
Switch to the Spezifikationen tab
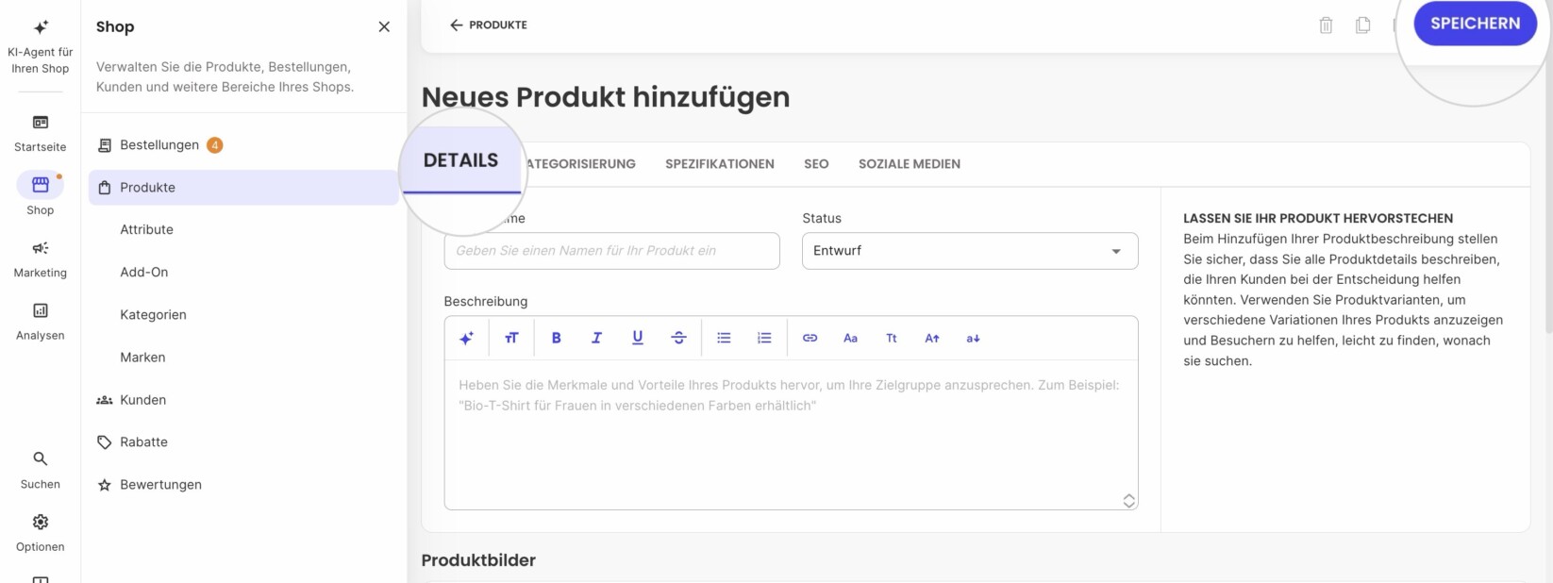[x=719, y=163]
